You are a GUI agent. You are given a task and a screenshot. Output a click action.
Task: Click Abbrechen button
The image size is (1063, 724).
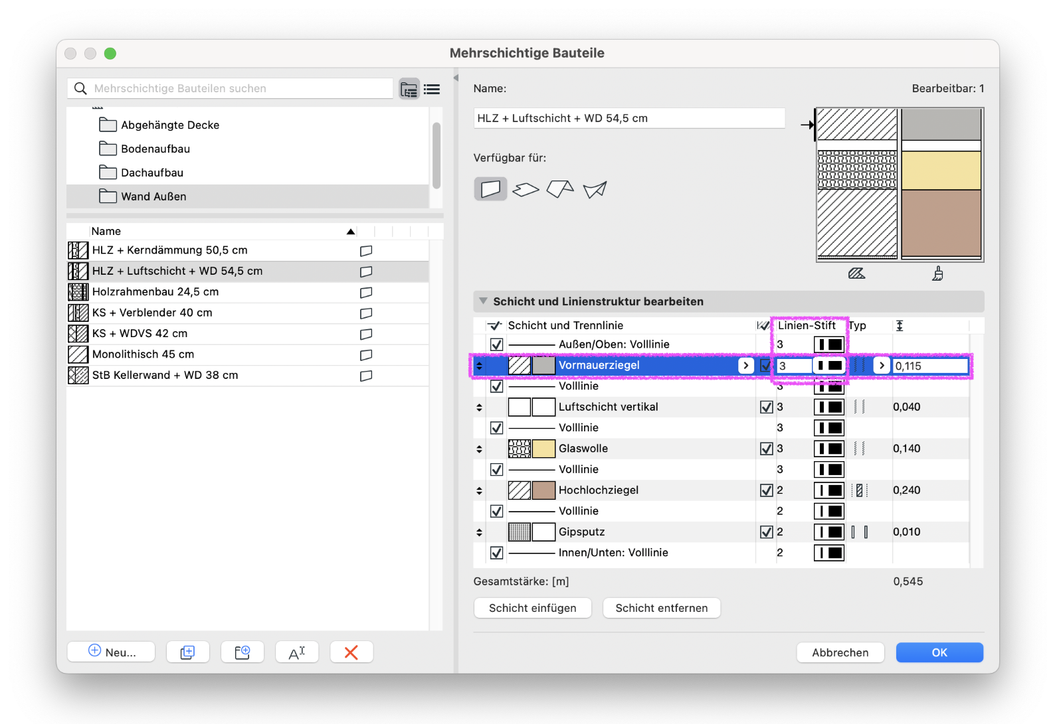pyautogui.click(x=840, y=652)
